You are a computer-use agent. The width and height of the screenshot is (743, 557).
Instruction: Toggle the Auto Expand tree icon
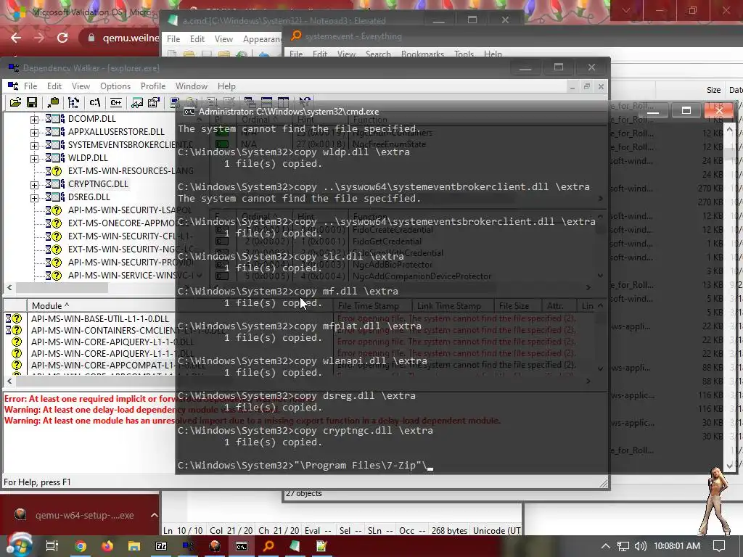pyautogui.click(x=73, y=102)
